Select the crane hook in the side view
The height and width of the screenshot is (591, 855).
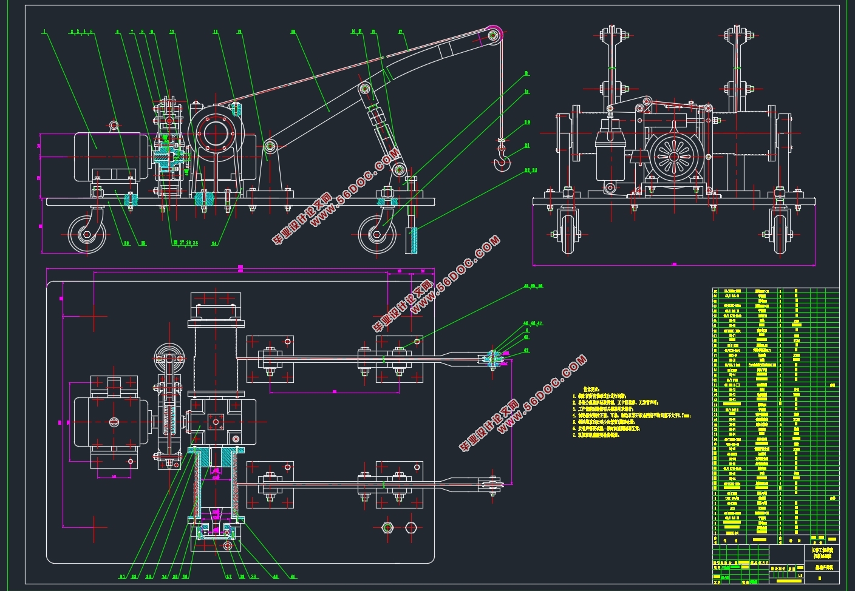(502, 161)
